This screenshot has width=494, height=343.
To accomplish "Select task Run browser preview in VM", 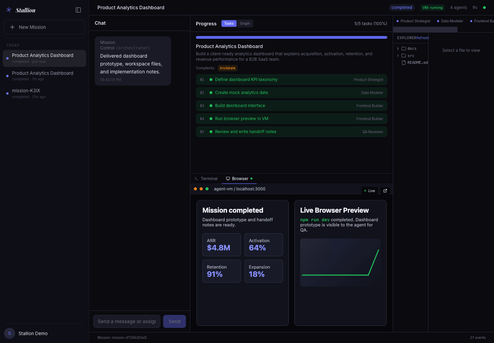I will (x=292, y=119).
